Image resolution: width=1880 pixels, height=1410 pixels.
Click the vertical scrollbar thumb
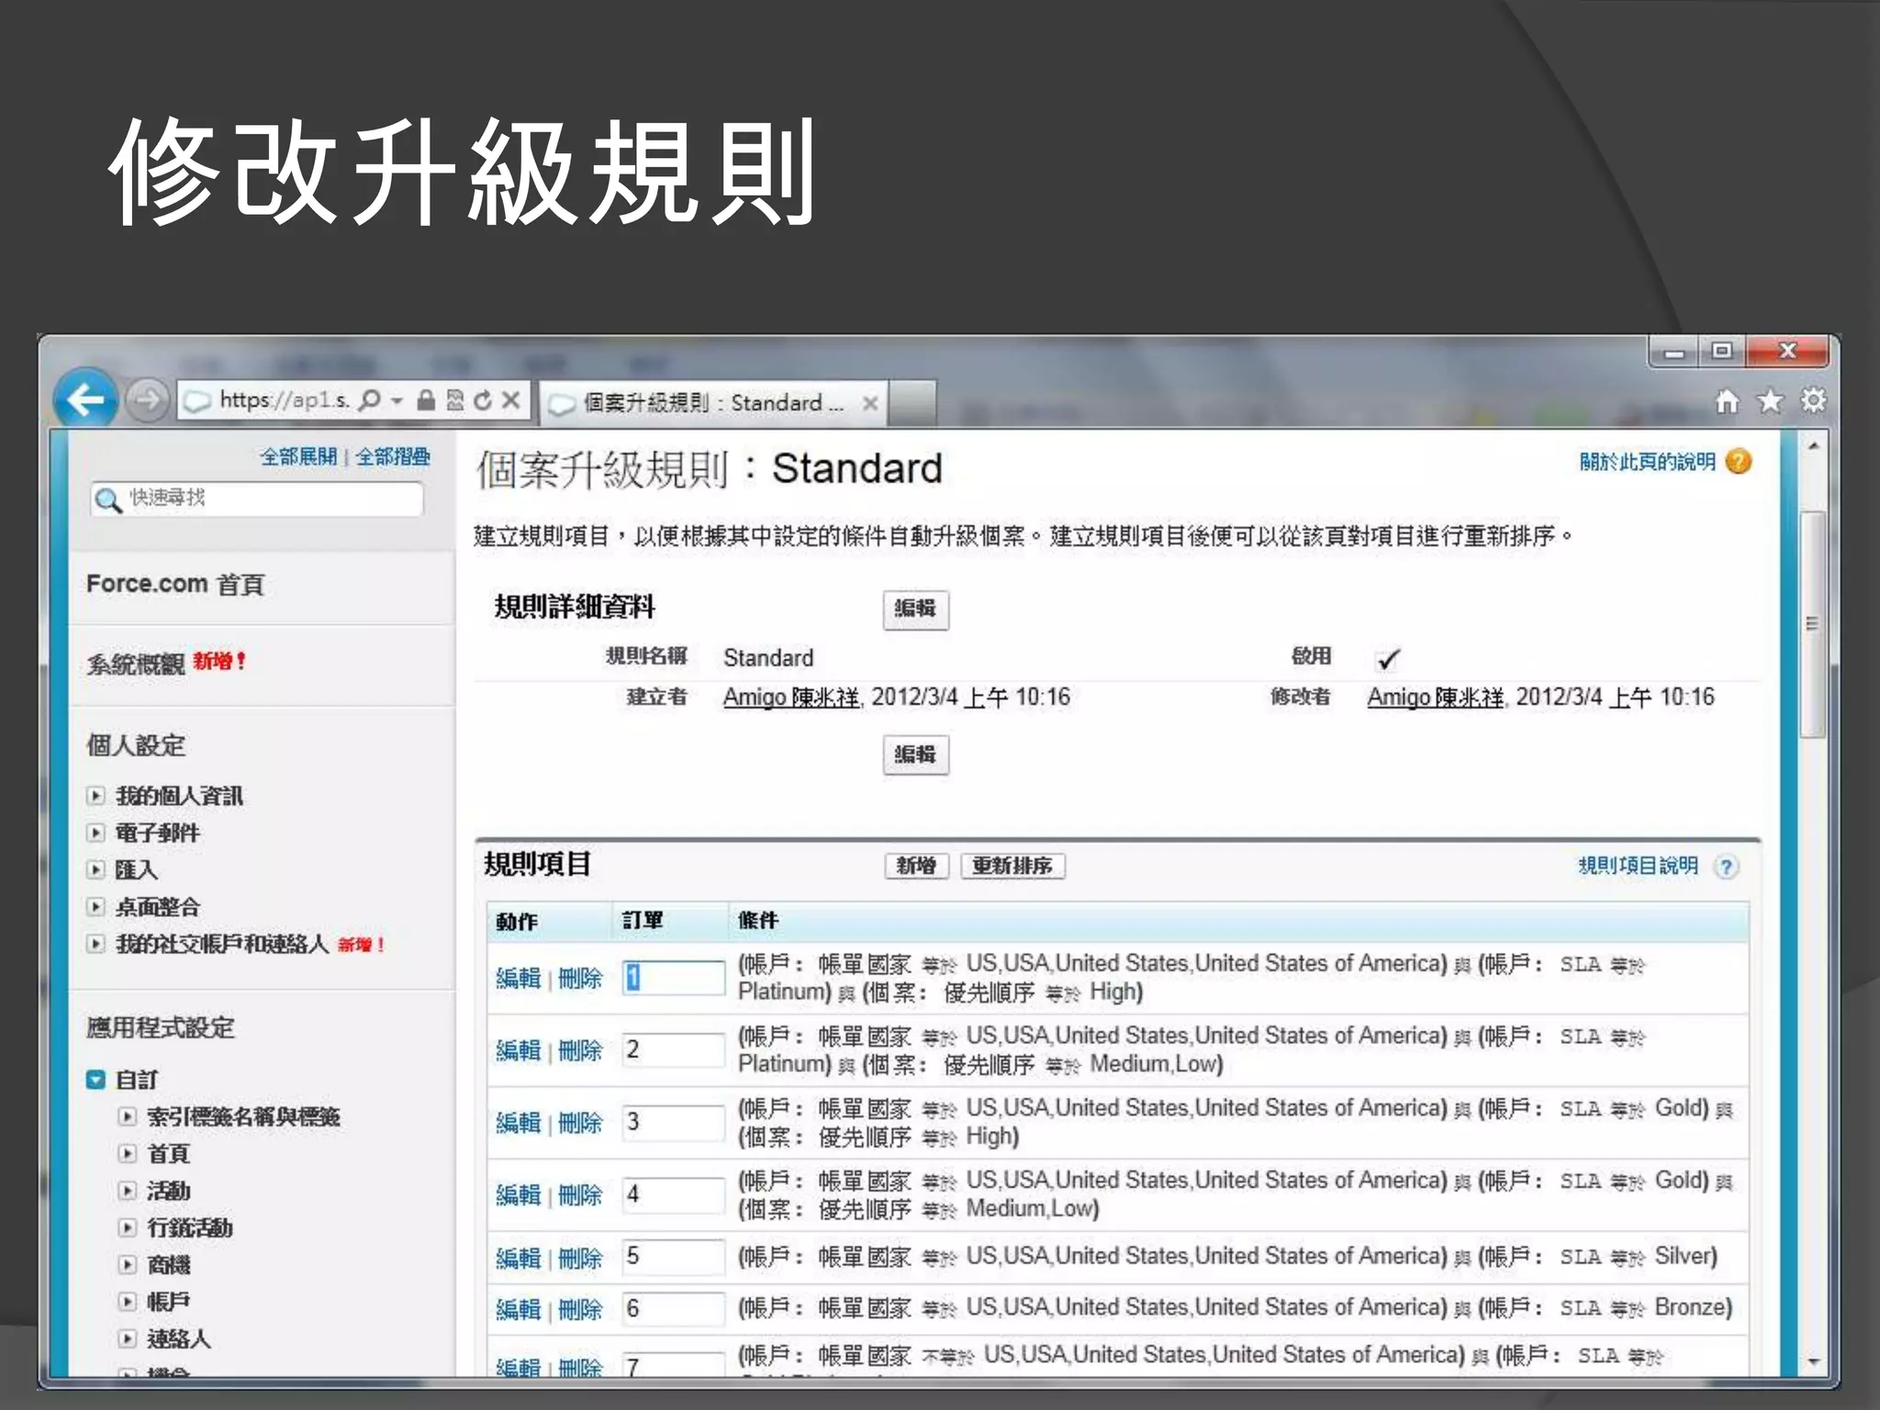coord(1813,624)
